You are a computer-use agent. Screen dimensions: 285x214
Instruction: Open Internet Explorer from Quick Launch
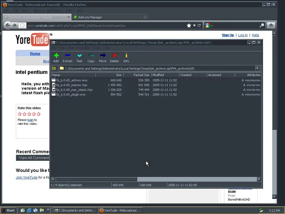pos(29,210)
